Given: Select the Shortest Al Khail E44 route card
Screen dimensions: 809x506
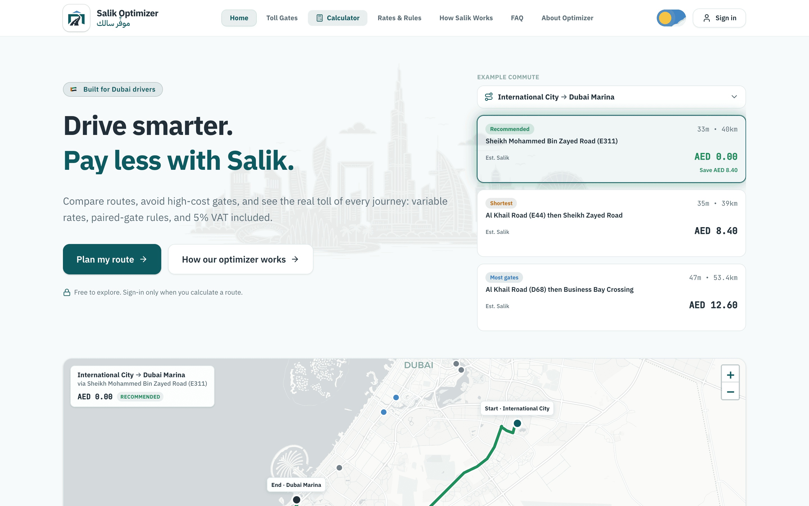Looking at the screenshot, I should 611,223.
